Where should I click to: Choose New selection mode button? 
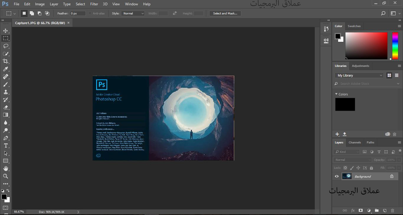pyautogui.click(x=24, y=13)
